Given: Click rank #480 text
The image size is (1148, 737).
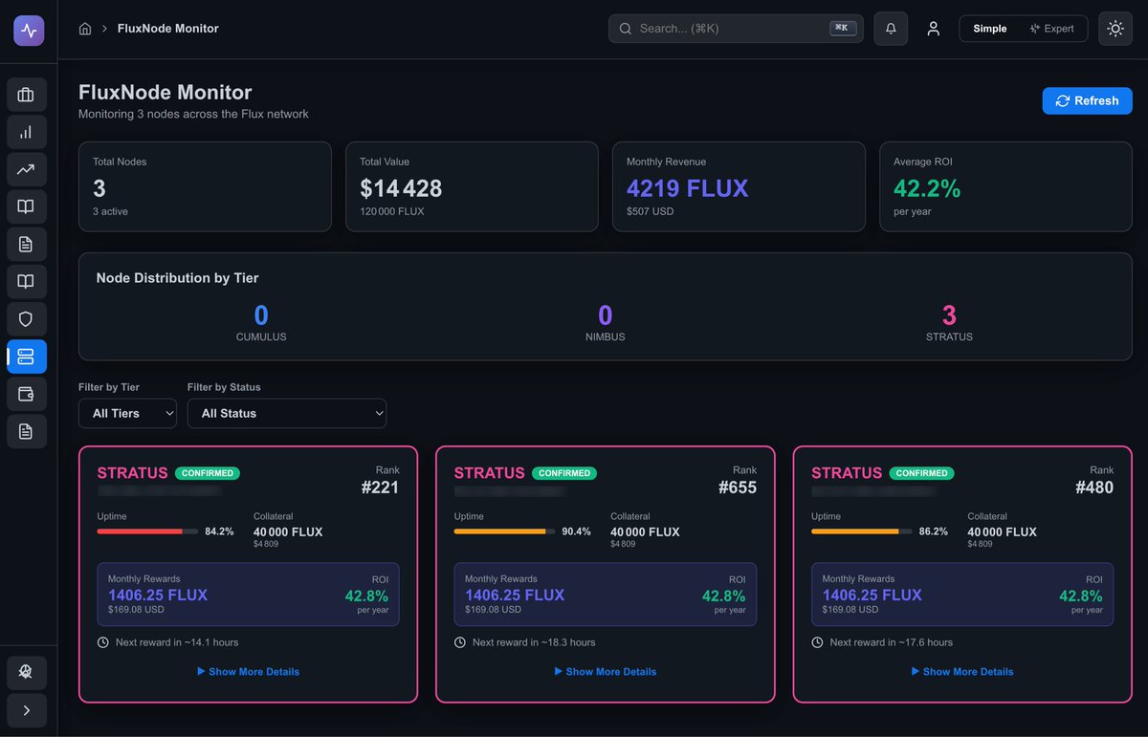Looking at the screenshot, I should [1094, 488].
